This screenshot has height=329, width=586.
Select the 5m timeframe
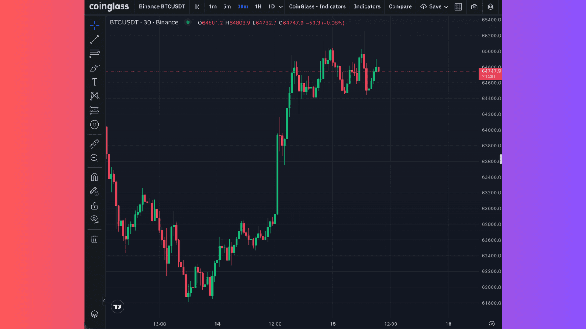tap(227, 6)
